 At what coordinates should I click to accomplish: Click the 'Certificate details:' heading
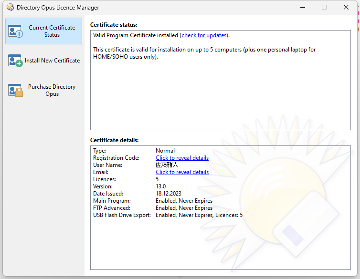(x=114, y=140)
